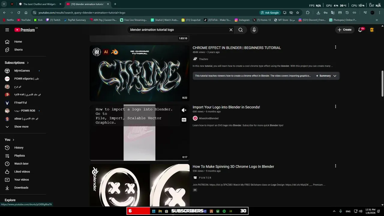The width and height of the screenshot is (384, 216).
Task: Open the media control icon in Chrome toolbar
Action: click(x=365, y=13)
